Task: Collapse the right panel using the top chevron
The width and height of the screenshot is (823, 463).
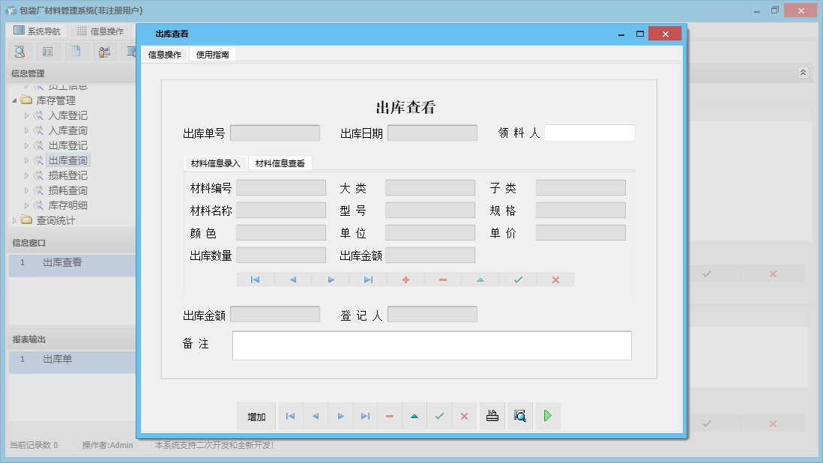Action: 802,73
